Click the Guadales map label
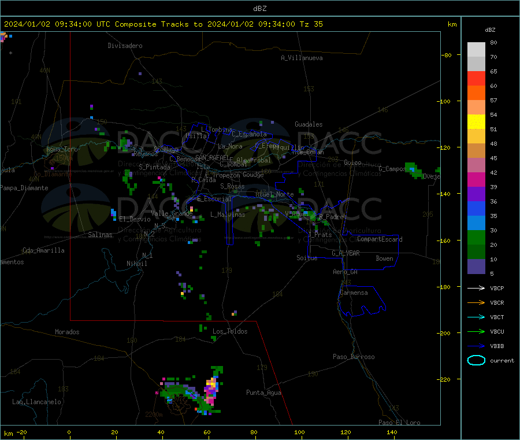520x440 pixels. coord(309,124)
